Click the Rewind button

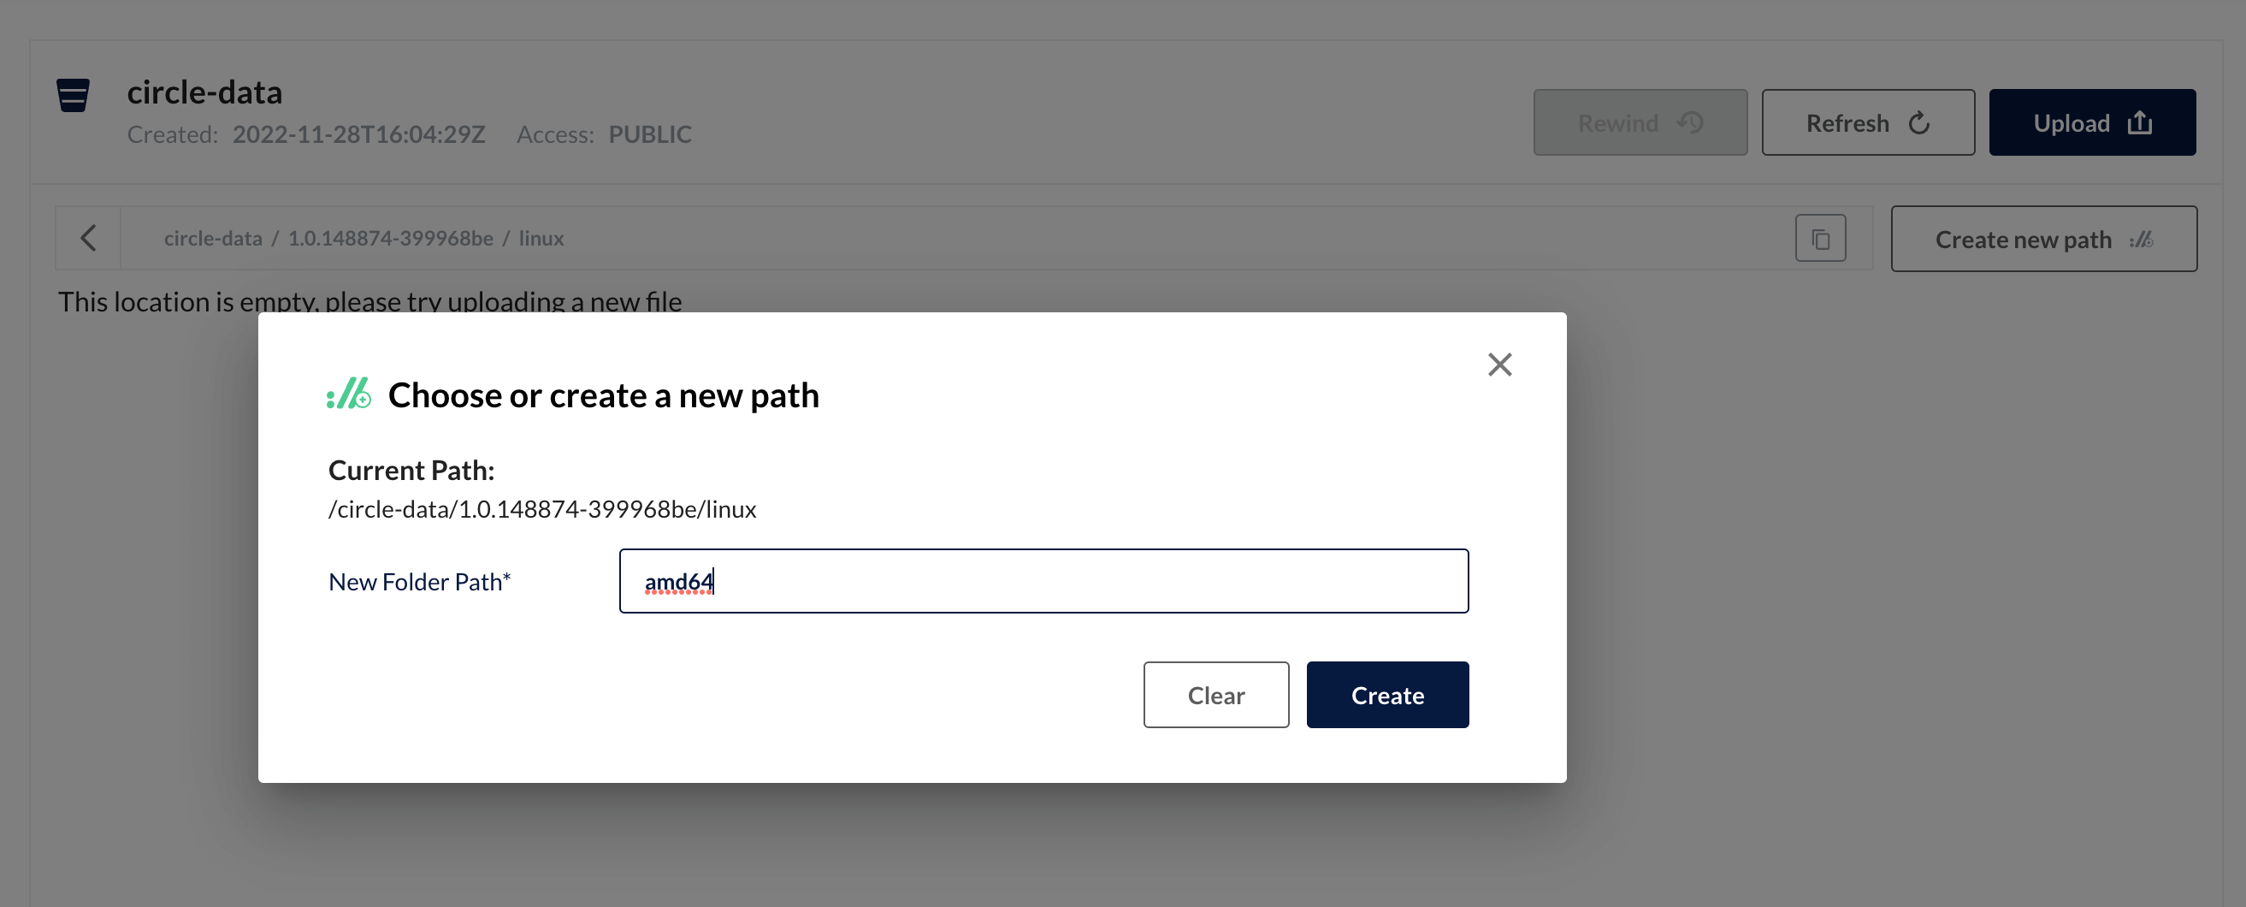pyautogui.click(x=1640, y=123)
